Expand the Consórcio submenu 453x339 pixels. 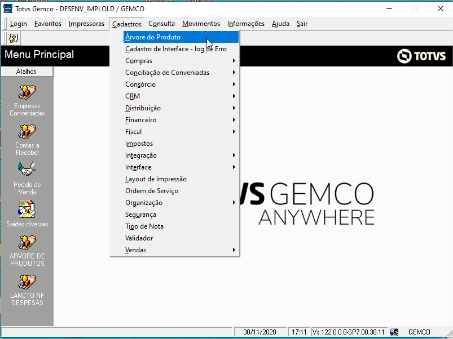(x=181, y=84)
